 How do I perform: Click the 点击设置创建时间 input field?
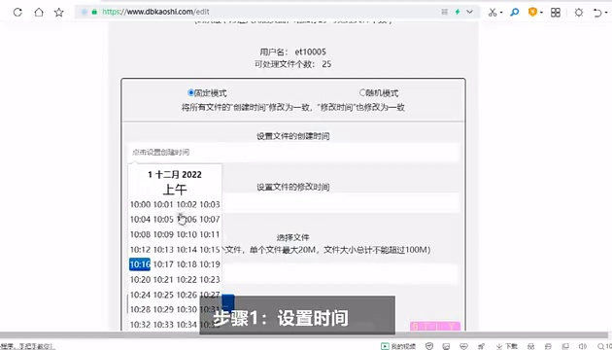tap(293, 152)
